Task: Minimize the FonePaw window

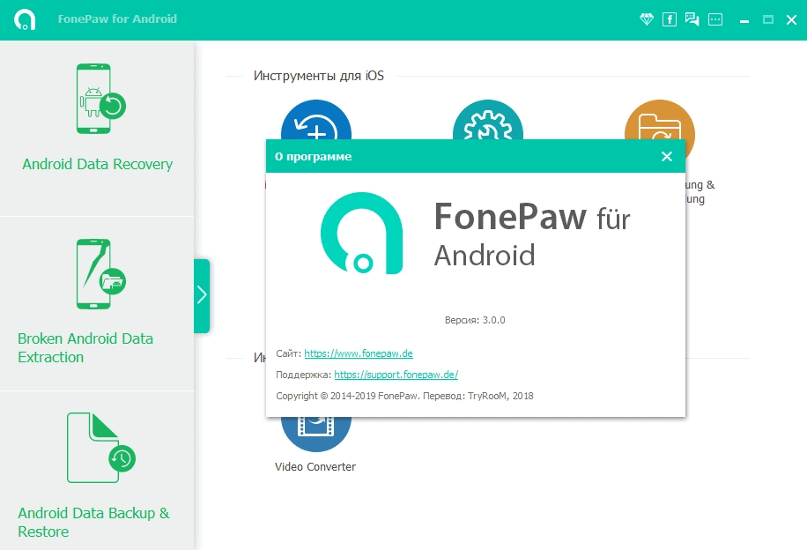Action: 744,20
